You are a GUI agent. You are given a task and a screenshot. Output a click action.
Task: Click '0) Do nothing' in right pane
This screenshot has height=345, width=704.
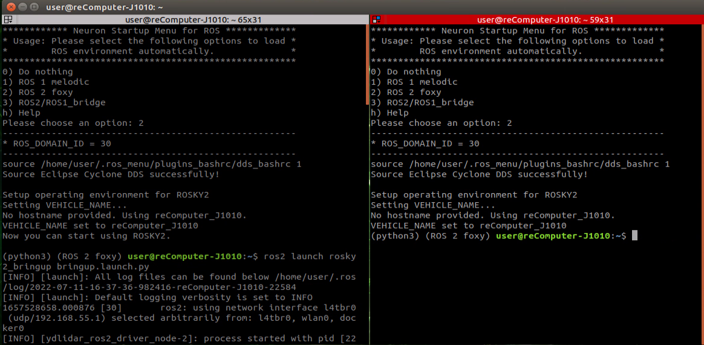click(x=406, y=72)
